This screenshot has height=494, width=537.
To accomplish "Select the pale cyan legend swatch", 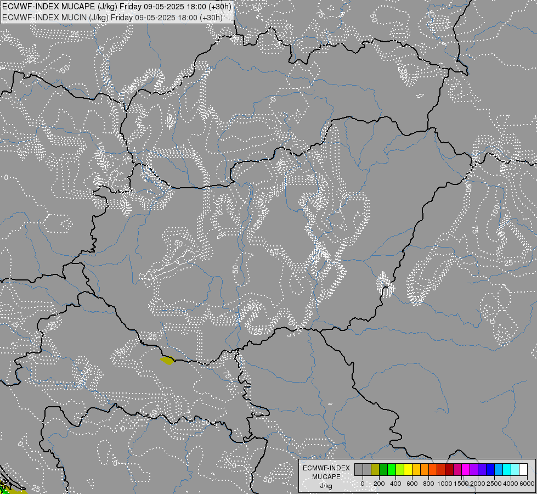I will [x=515, y=469].
